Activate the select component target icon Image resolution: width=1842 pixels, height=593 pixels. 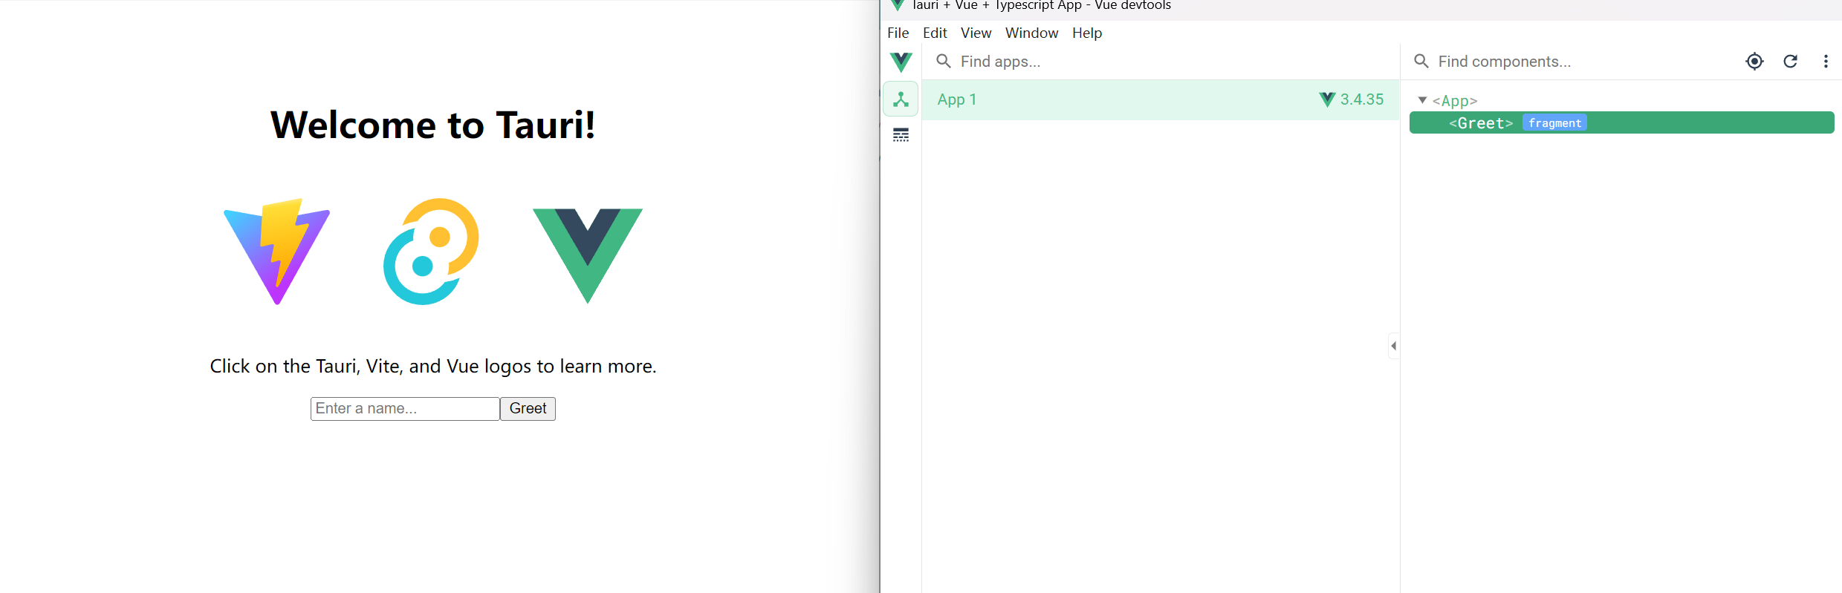click(x=1754, y=62)
